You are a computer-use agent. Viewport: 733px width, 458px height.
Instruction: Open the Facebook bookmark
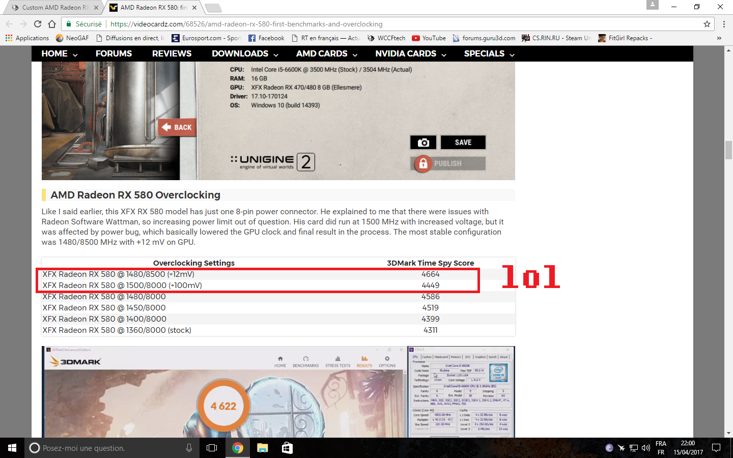pyautogui.click(x=266, y=38)
